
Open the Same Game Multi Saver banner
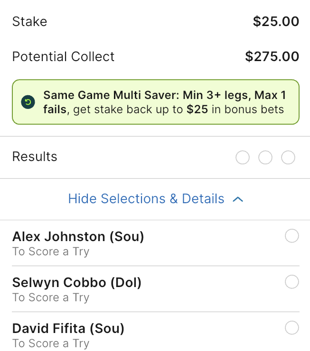(164, 102)
